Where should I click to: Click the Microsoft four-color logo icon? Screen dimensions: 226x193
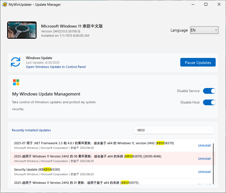(16, 82)
